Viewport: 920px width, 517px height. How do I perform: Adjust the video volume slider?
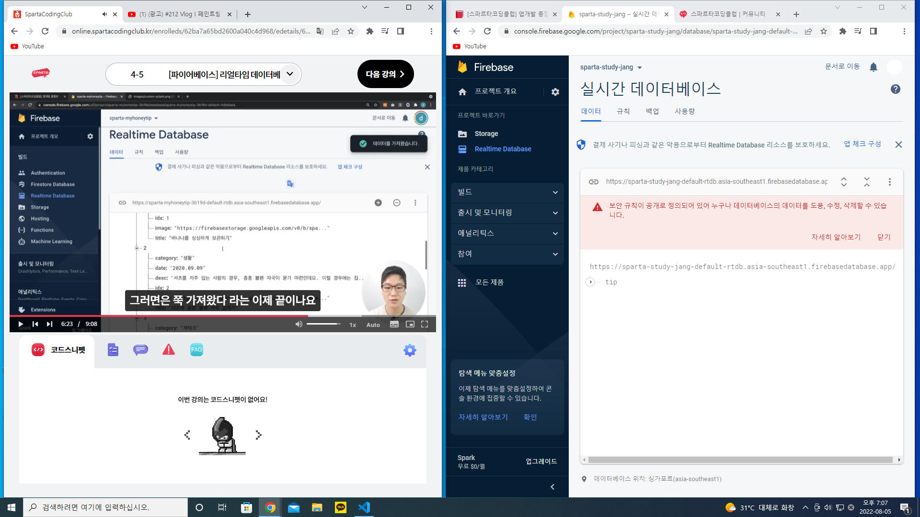coord(323,324)
